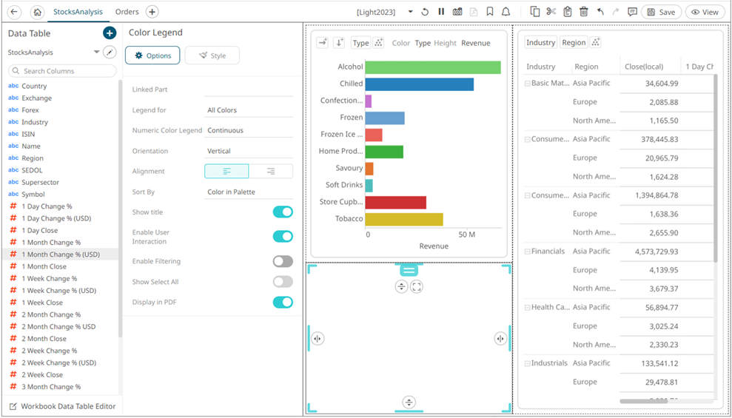Screen dimensions: 732x418
Task: Click the bookmark icon in top toolbar
Action: [x=490, y=12]
